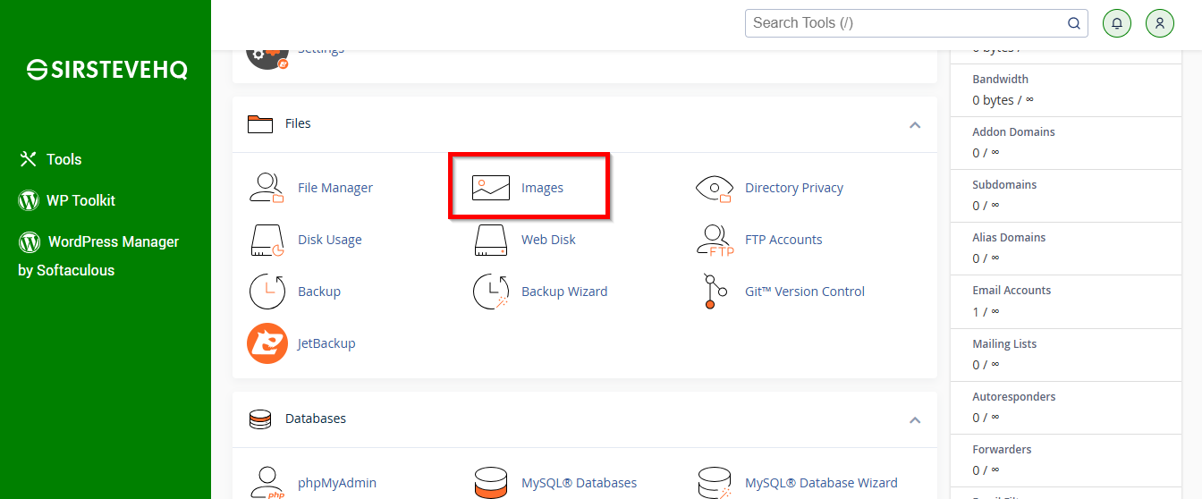Image resolution: width=1202 pixels, height=499 pixels.
Task: Open Tools in the sidebar
Action: pos(64,159)
